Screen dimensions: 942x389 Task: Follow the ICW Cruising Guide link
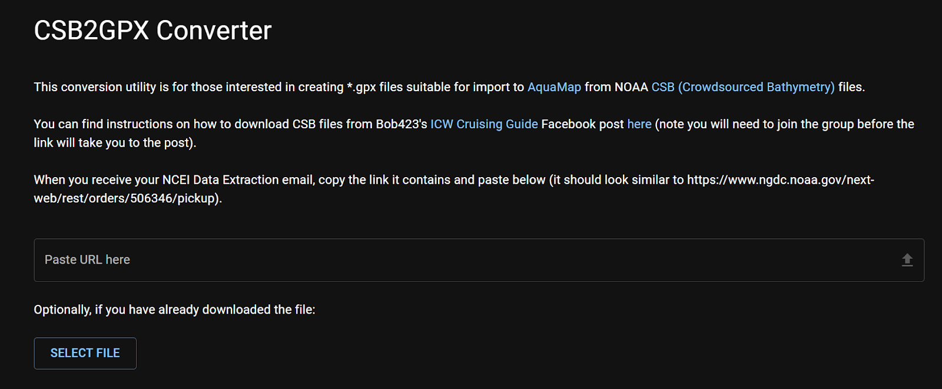[484, 124]
